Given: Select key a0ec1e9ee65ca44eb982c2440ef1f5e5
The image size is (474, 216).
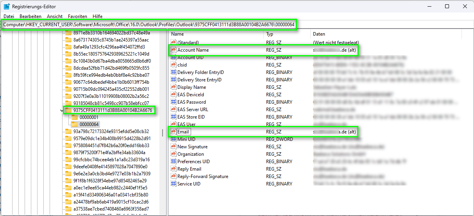Looking at the screenshot, I should pos(111,188).
